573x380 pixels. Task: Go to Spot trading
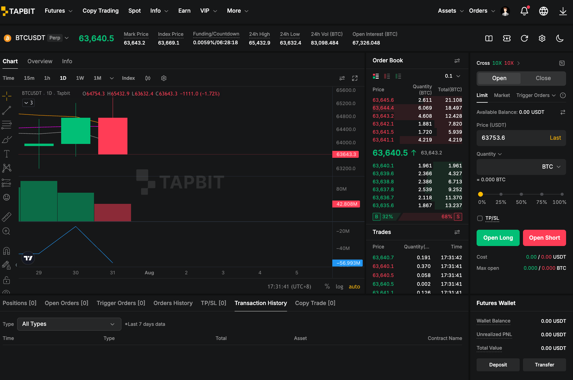pos(135,11)
